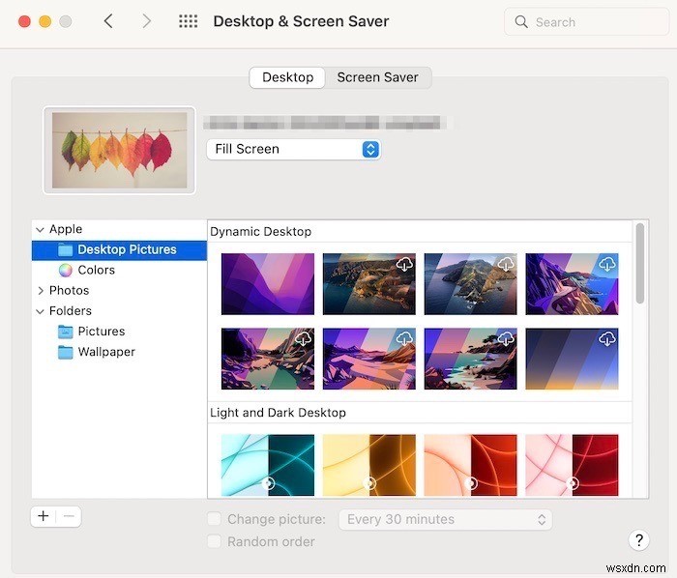This screenshot has height=578, width=677.
Task: Open the Fill Screen dropdown
Action: coord(294,149)
